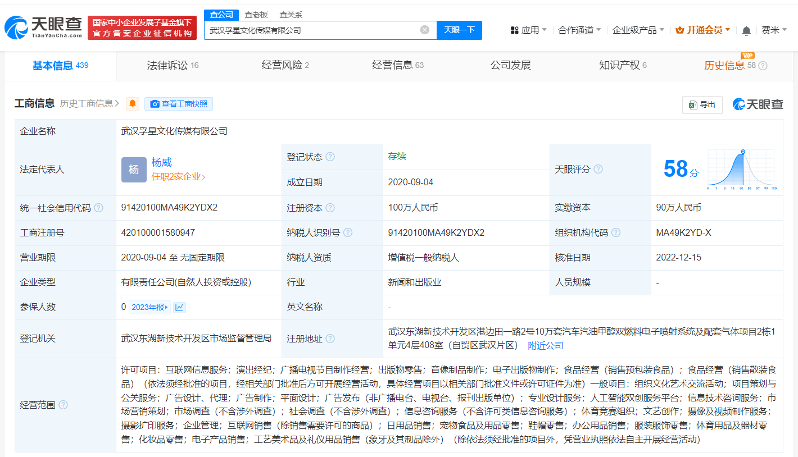This screenshot has width=798, height=457.
Task: Expand the 2023年报 selector
Action: pyautogui.click(x=149, y=307)
